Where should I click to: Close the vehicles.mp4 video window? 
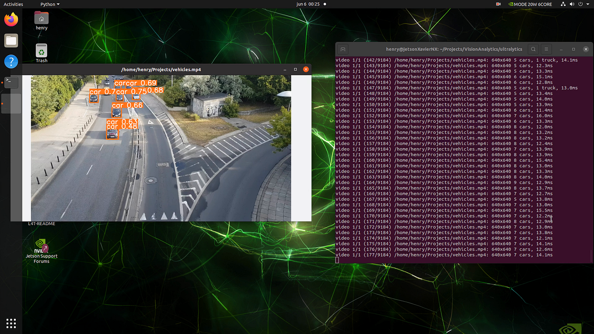coord(306,69)
